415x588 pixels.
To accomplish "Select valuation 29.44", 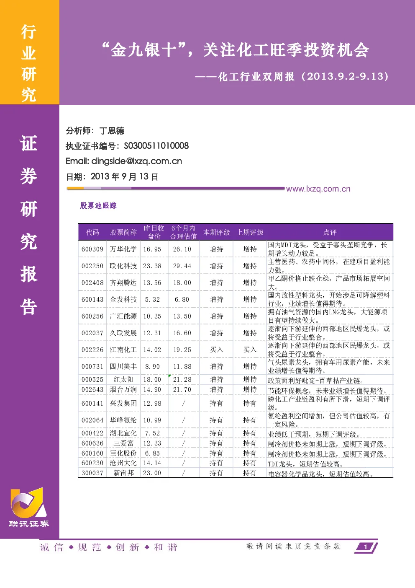I will point(182,266).
